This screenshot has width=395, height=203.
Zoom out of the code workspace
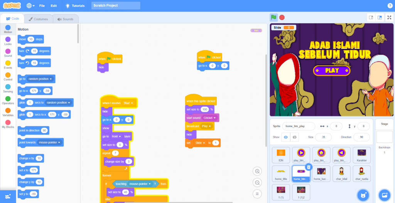(257, 183)
